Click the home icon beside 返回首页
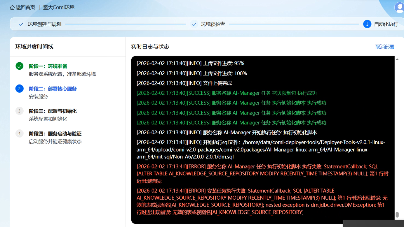This screenshot has width=404, height=227. point(12,7)
